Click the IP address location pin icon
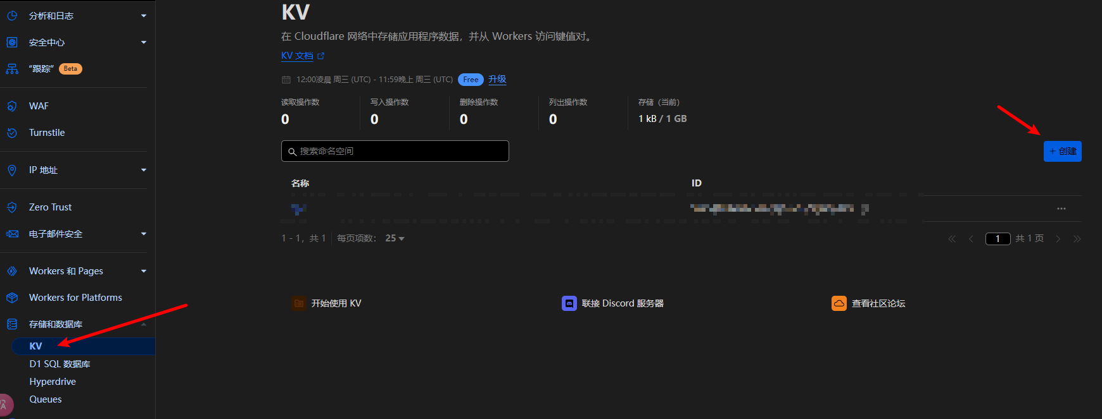The image size is (1102, 419). click(12, 170)
